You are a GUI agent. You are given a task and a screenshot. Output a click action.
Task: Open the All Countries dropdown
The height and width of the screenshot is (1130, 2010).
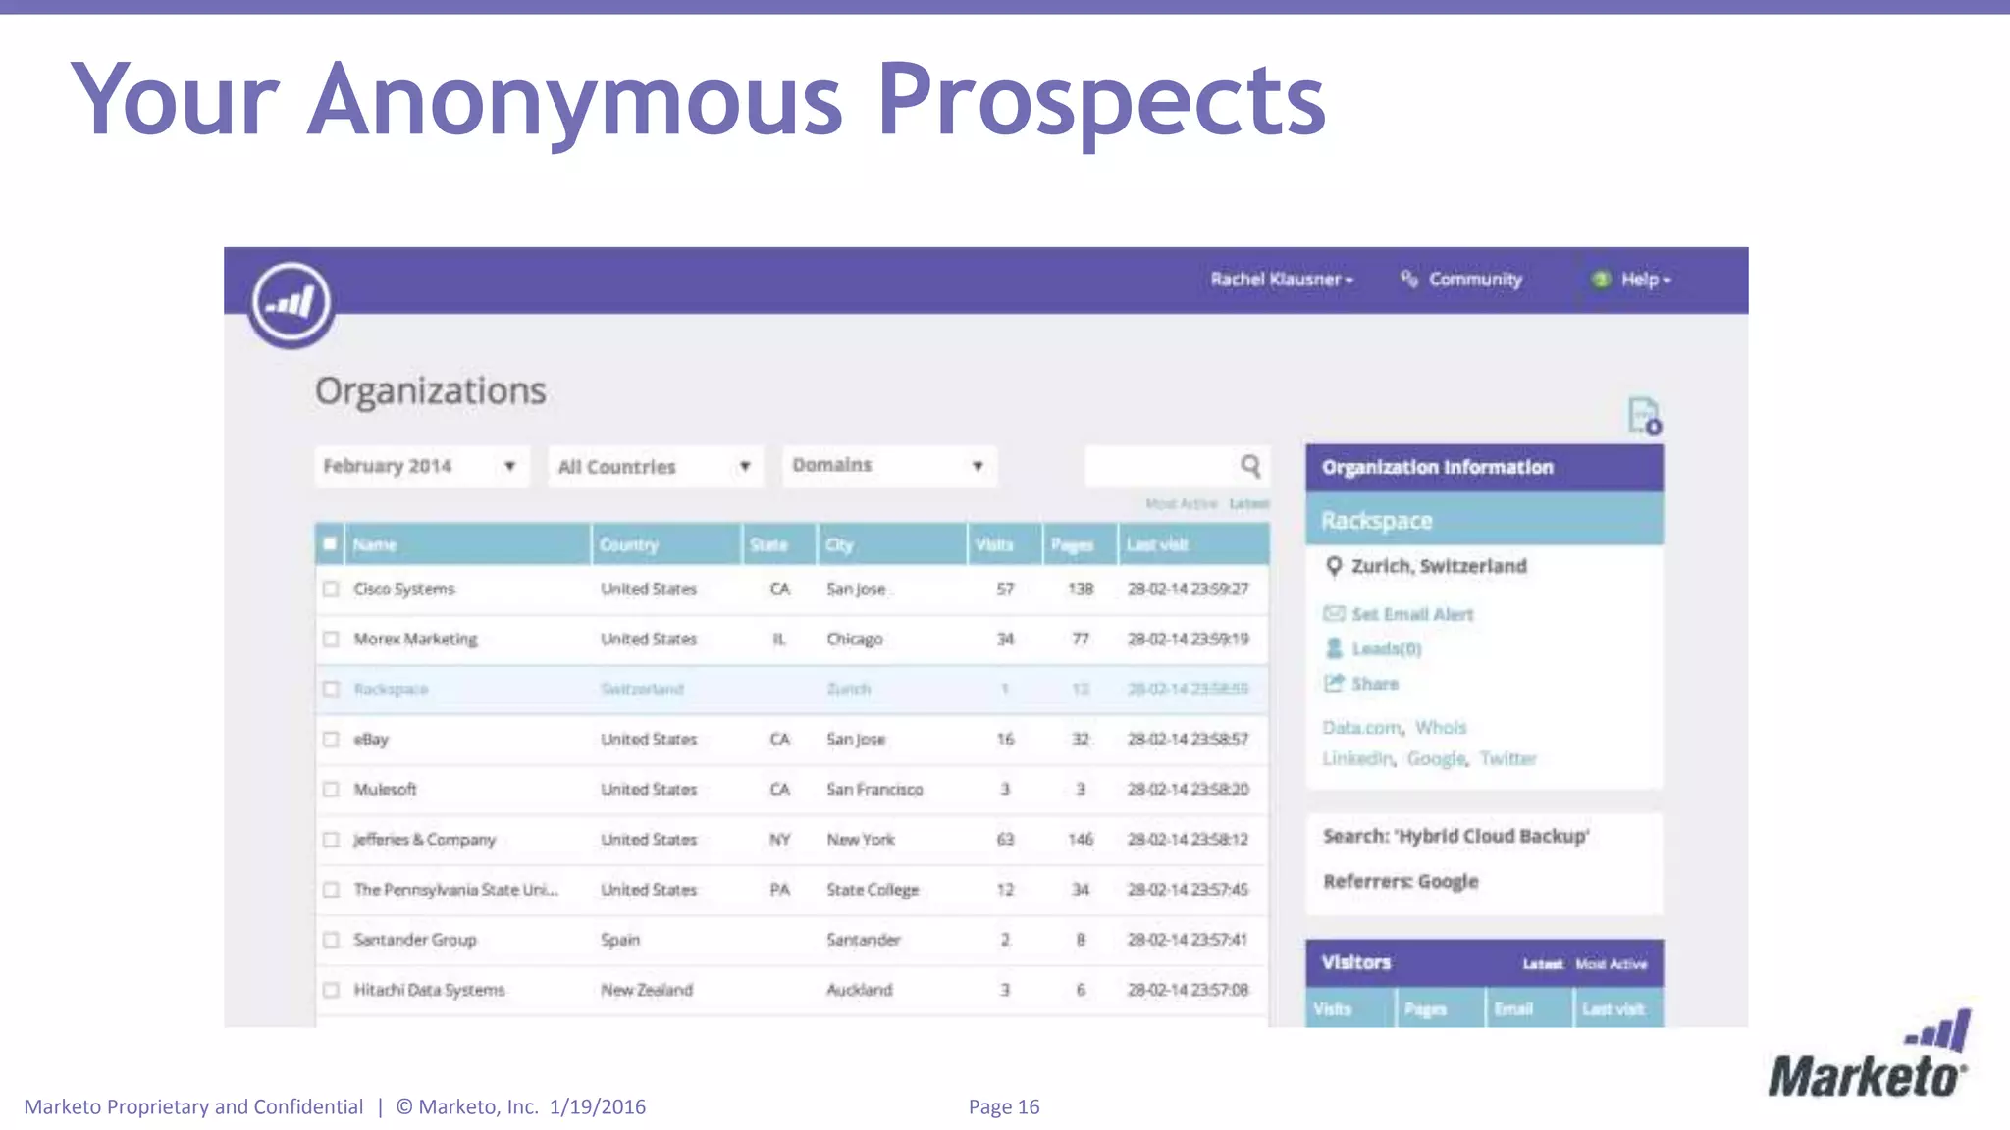[x=657, y=466]
